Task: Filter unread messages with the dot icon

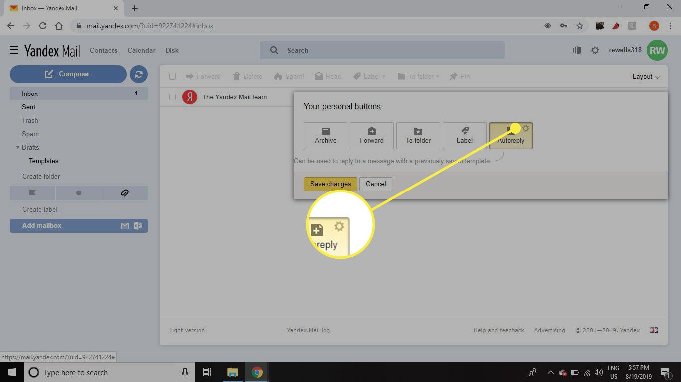Action: coord(78,193)
